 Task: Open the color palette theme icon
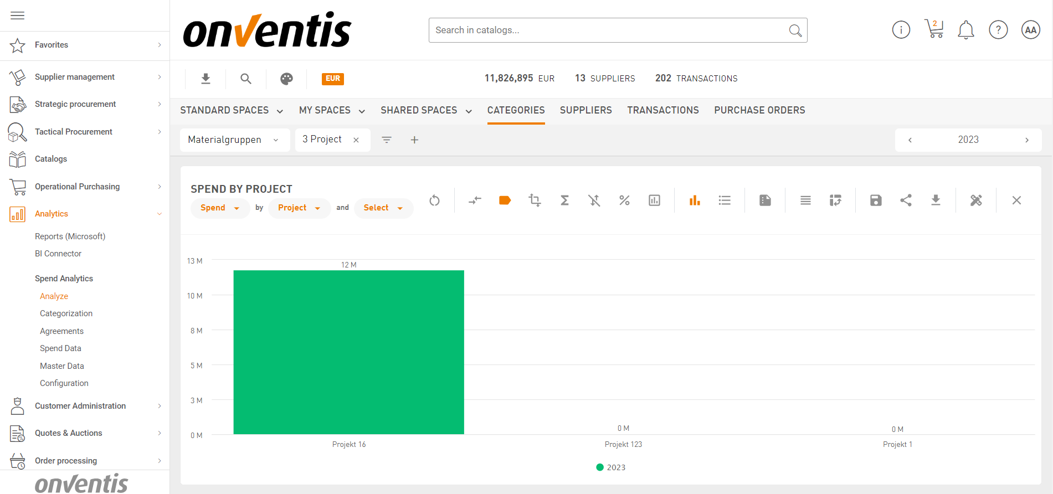click(286, 79)
